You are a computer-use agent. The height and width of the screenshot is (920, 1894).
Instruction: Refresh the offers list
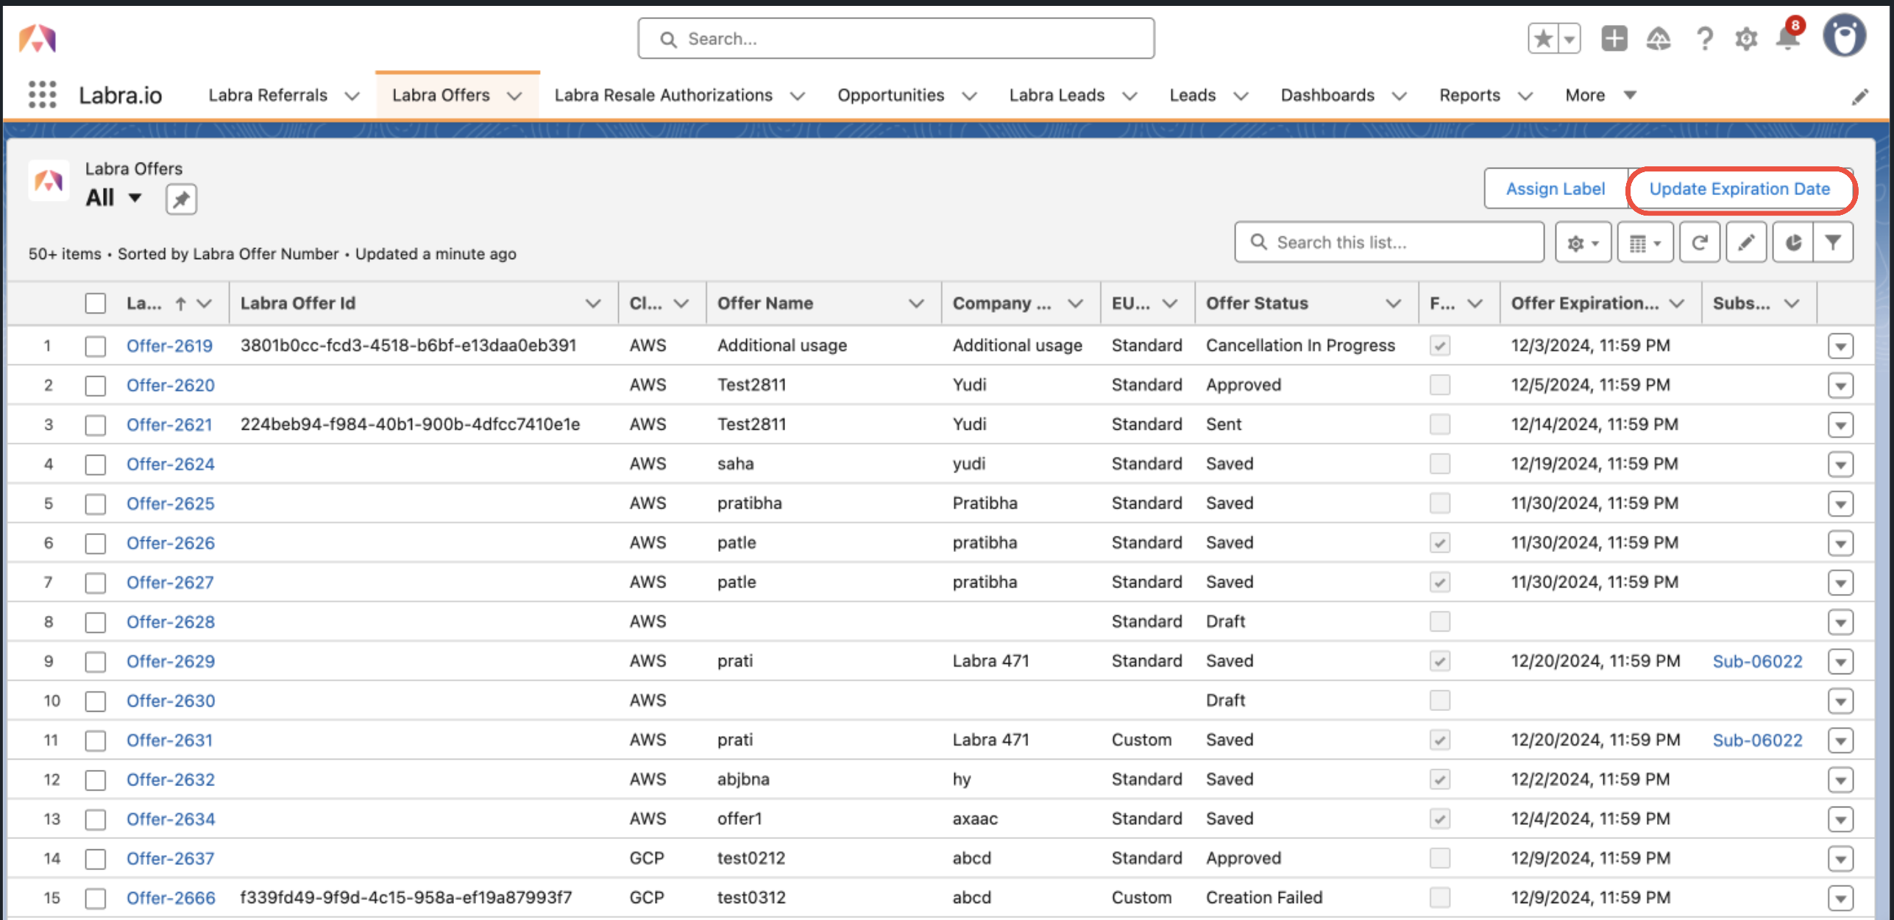click(x=1699, y=242)
